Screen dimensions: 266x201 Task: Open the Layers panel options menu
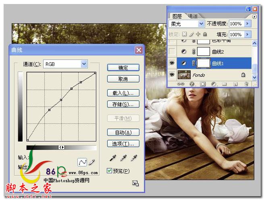pos(254,16)
